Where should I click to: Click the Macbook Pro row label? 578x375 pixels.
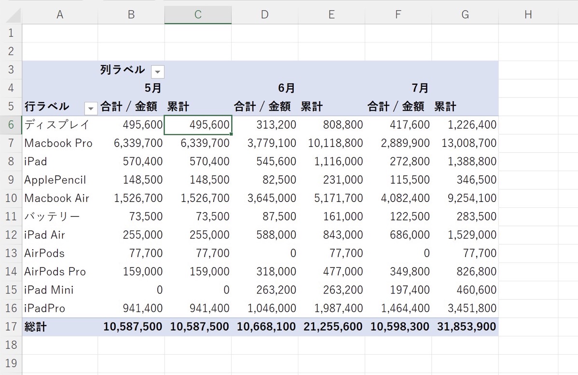tap(60, 143)
